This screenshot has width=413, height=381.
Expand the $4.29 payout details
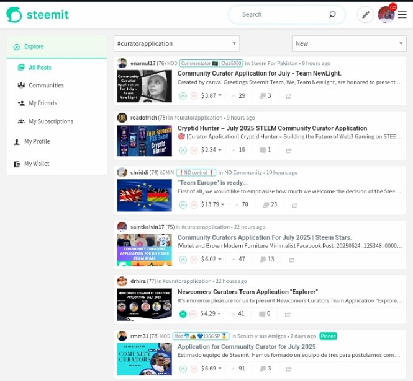211,313
